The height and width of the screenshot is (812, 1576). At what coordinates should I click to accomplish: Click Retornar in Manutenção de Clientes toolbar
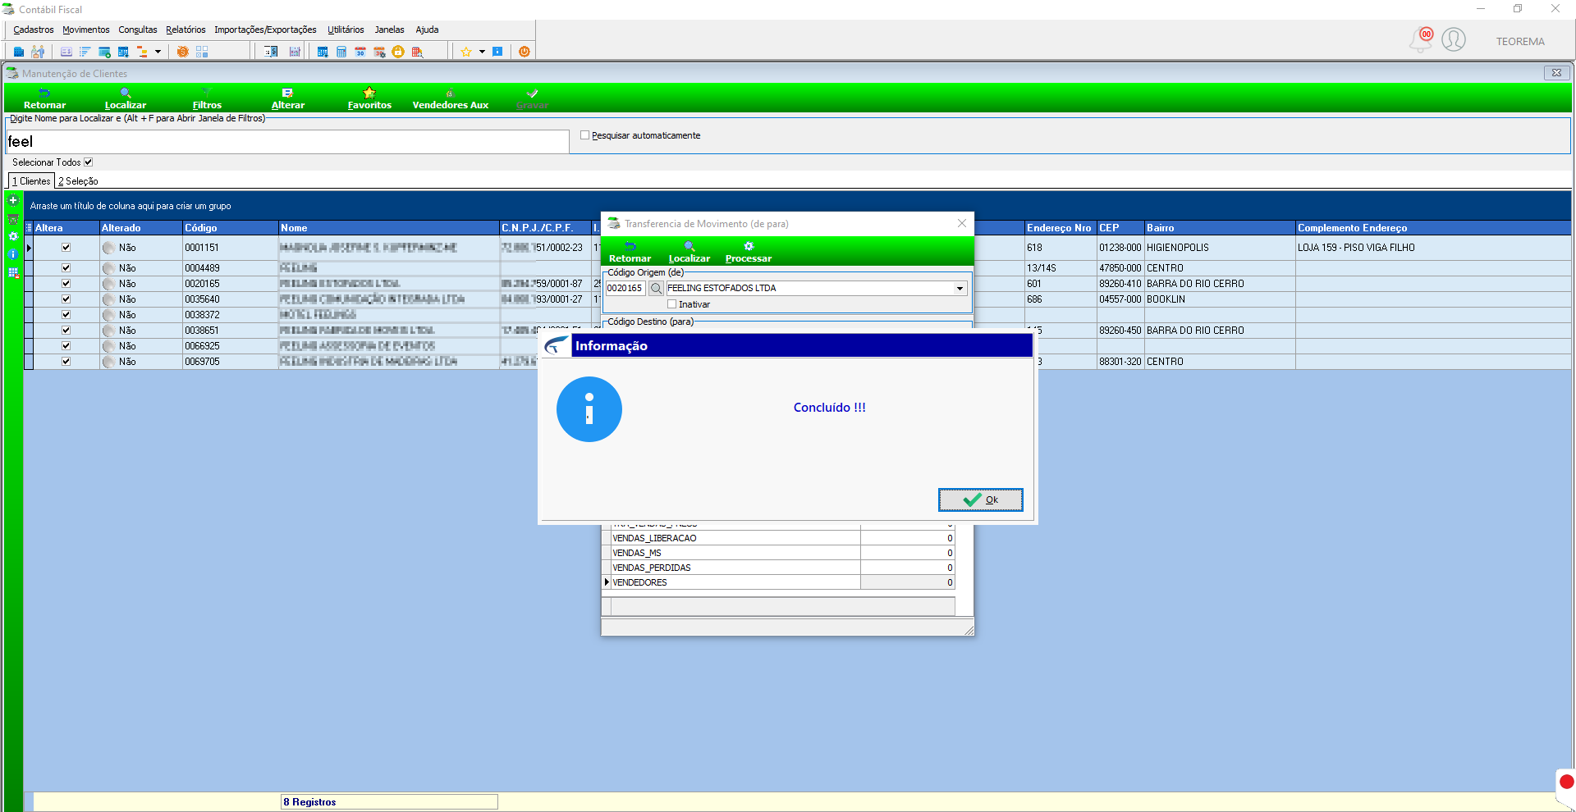point(44,98)
